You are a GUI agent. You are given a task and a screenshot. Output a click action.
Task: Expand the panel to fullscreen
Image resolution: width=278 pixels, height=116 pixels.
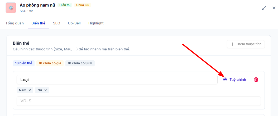pos(264,8)
